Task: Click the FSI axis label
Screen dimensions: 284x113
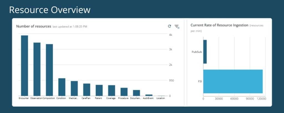Action: tap(200, 82)
